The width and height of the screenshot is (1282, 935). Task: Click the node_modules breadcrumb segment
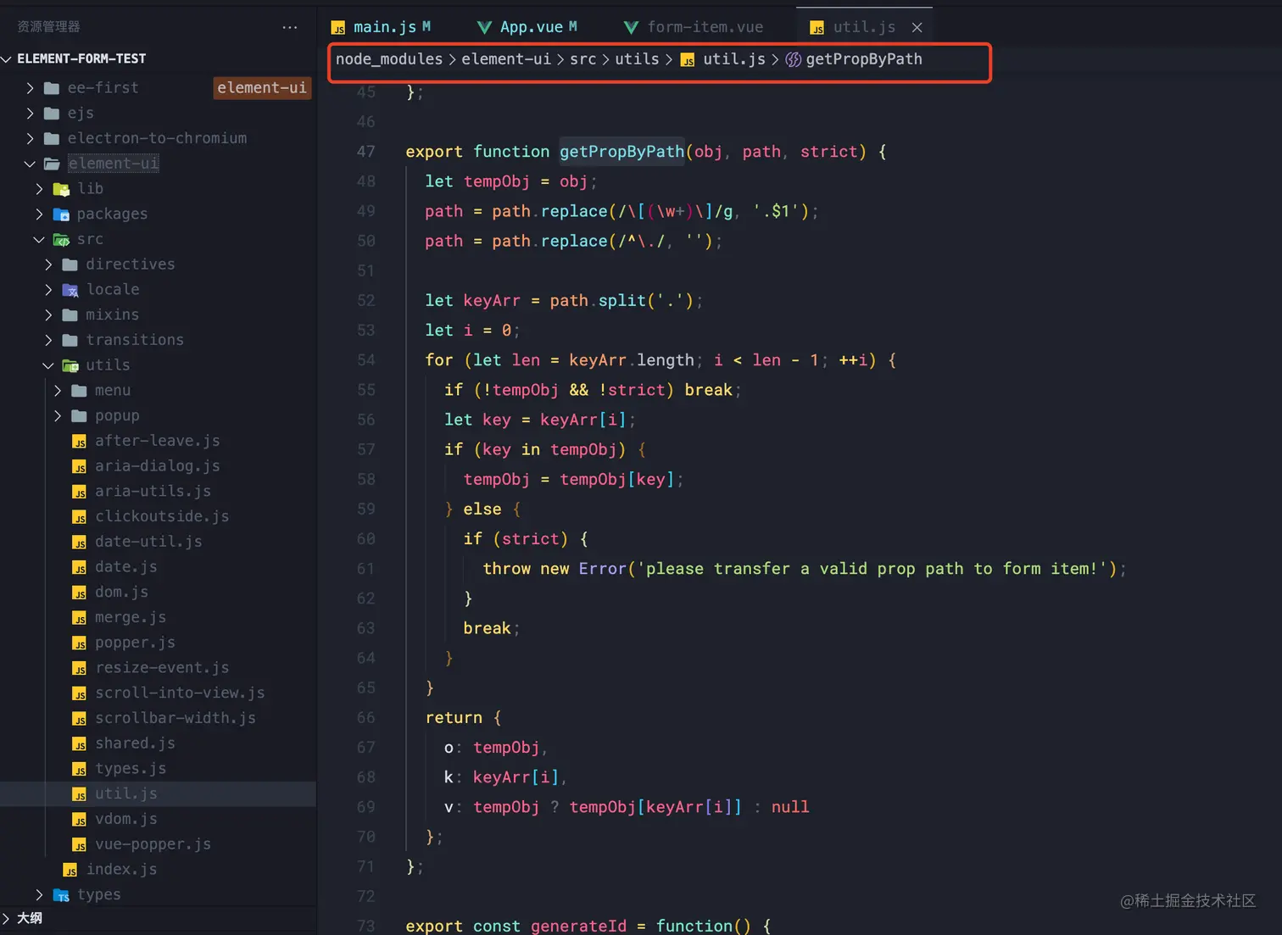[389, 59]
